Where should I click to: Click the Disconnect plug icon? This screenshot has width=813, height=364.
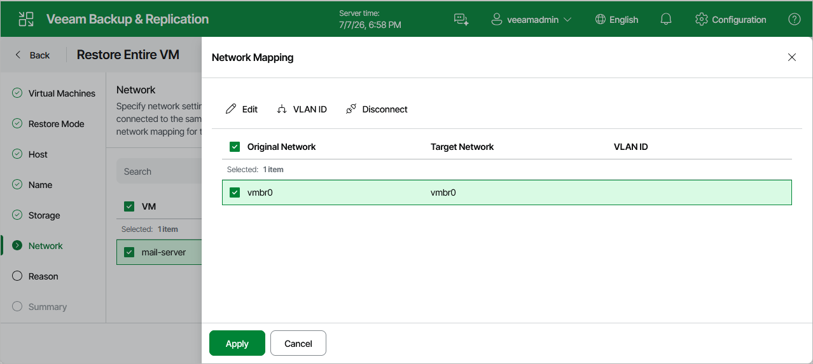coord(351,109)
